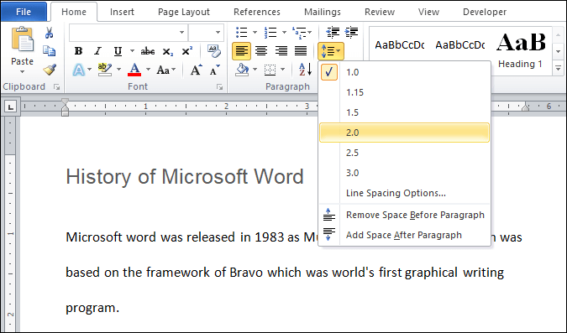Switch to the References tab

pos(257,12)
